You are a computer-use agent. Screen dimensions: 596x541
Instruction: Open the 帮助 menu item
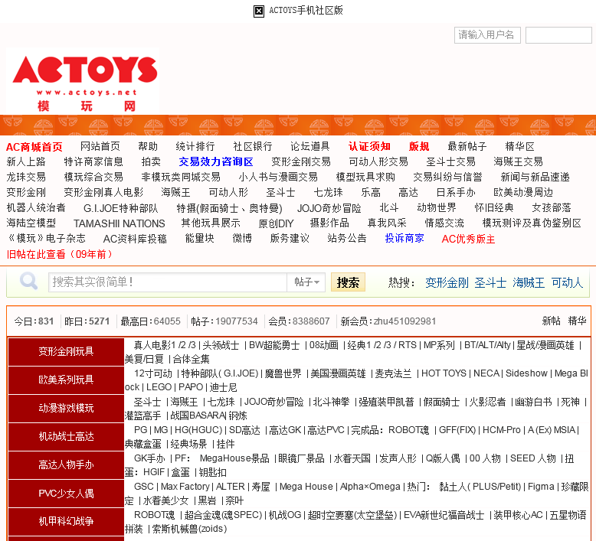(x=148, y=147)
